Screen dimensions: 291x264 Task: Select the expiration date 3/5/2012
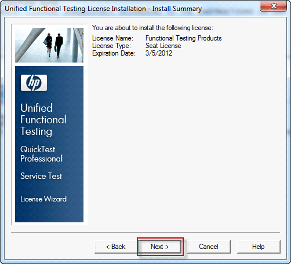pyautogui.click(x=159, y=53)
